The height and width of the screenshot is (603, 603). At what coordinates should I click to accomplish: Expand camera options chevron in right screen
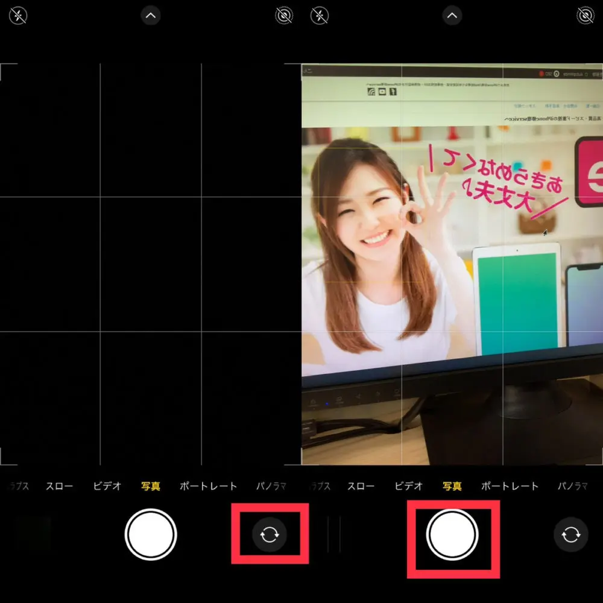click(452, 15)
